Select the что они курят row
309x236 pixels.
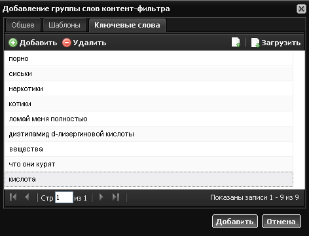coord(149,164)
